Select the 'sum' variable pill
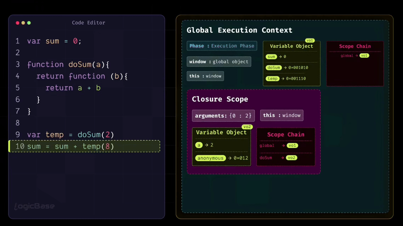The width and height of the screenshot is (403, 226). [x=271, y=56]
